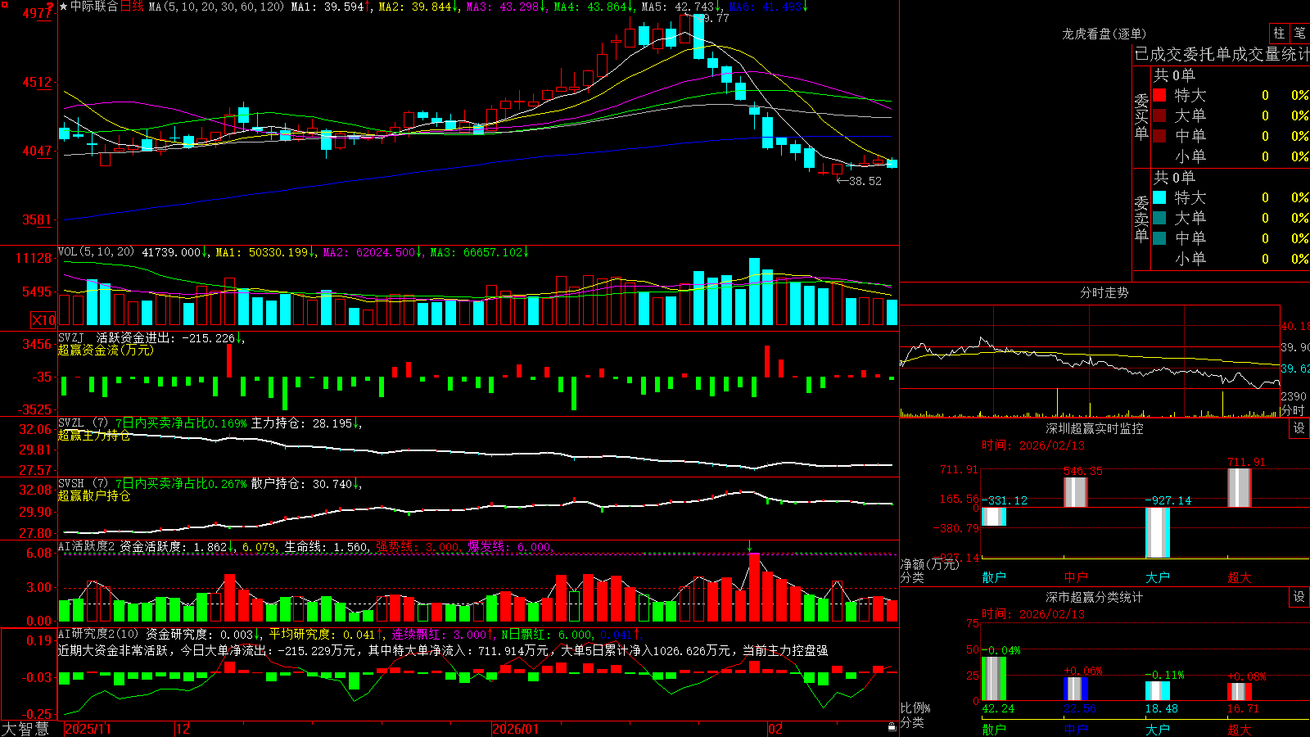The width and height of the screenshot is (1310, 737).
Task: Click the 大户 -927.14 bar in realtime monitor
Action: coord(1158,532)
